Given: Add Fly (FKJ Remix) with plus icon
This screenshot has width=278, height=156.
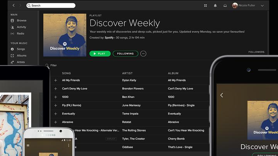Looking at the screenshot, I should (56, 106).
